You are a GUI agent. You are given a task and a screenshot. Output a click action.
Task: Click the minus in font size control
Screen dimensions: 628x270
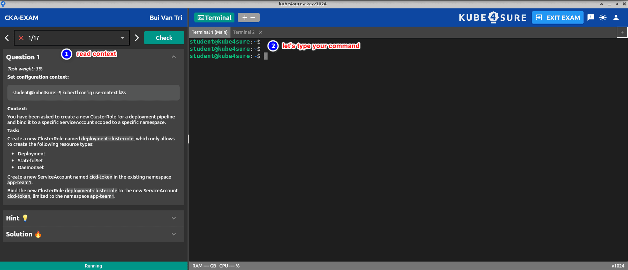pos(253,18)
